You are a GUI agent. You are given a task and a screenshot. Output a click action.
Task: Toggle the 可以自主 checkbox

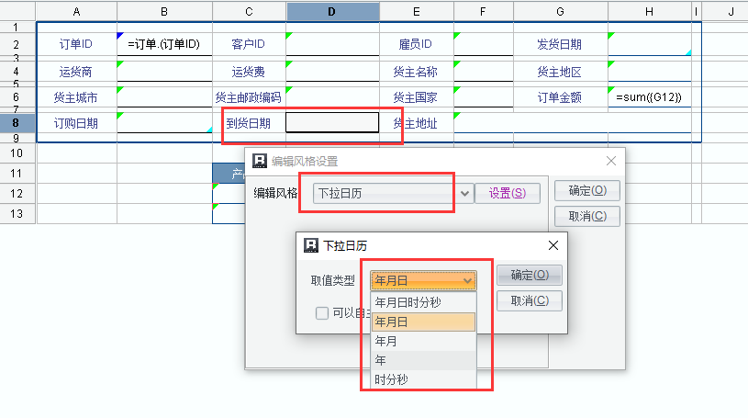[x=322, y=313]
